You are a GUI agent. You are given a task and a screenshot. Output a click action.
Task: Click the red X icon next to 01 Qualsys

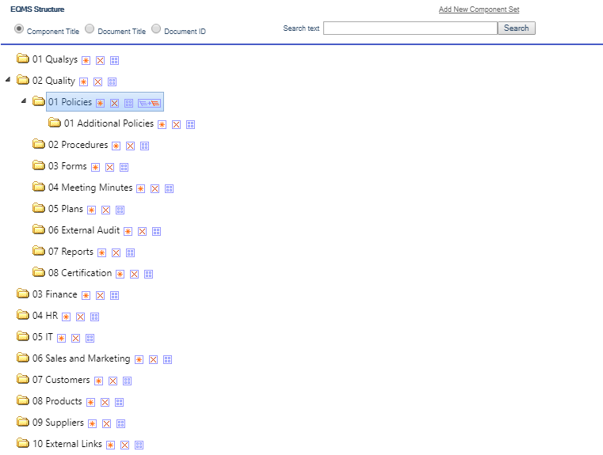point(100,61)
